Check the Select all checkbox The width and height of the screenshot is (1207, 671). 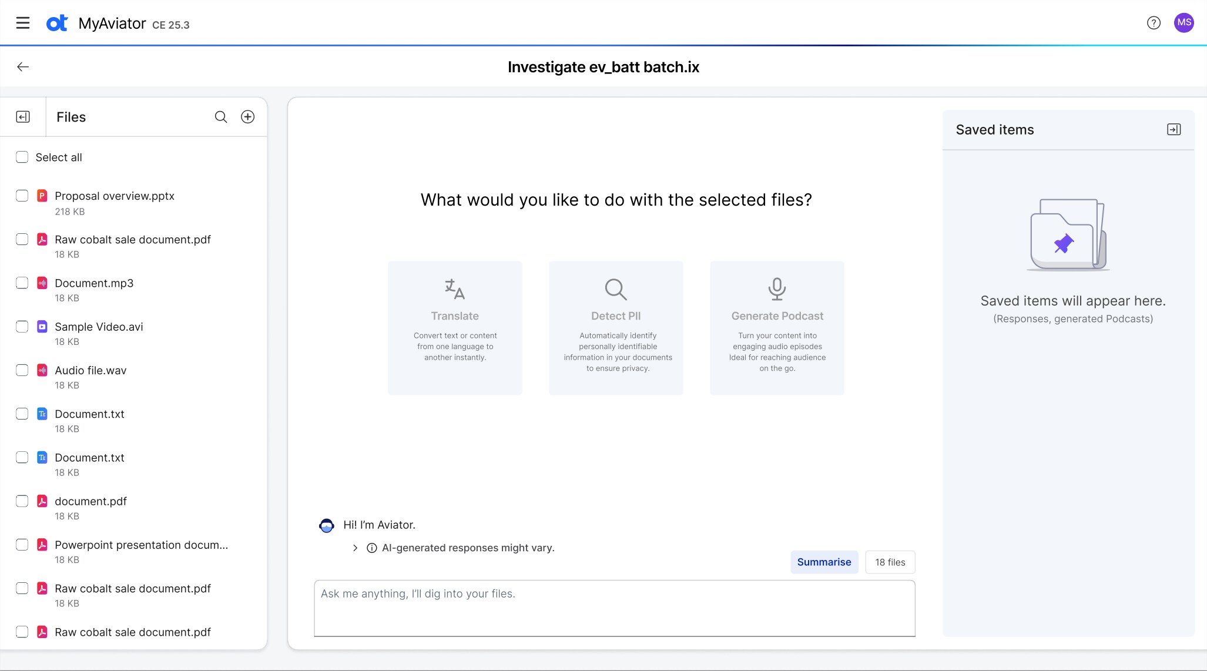22,157
